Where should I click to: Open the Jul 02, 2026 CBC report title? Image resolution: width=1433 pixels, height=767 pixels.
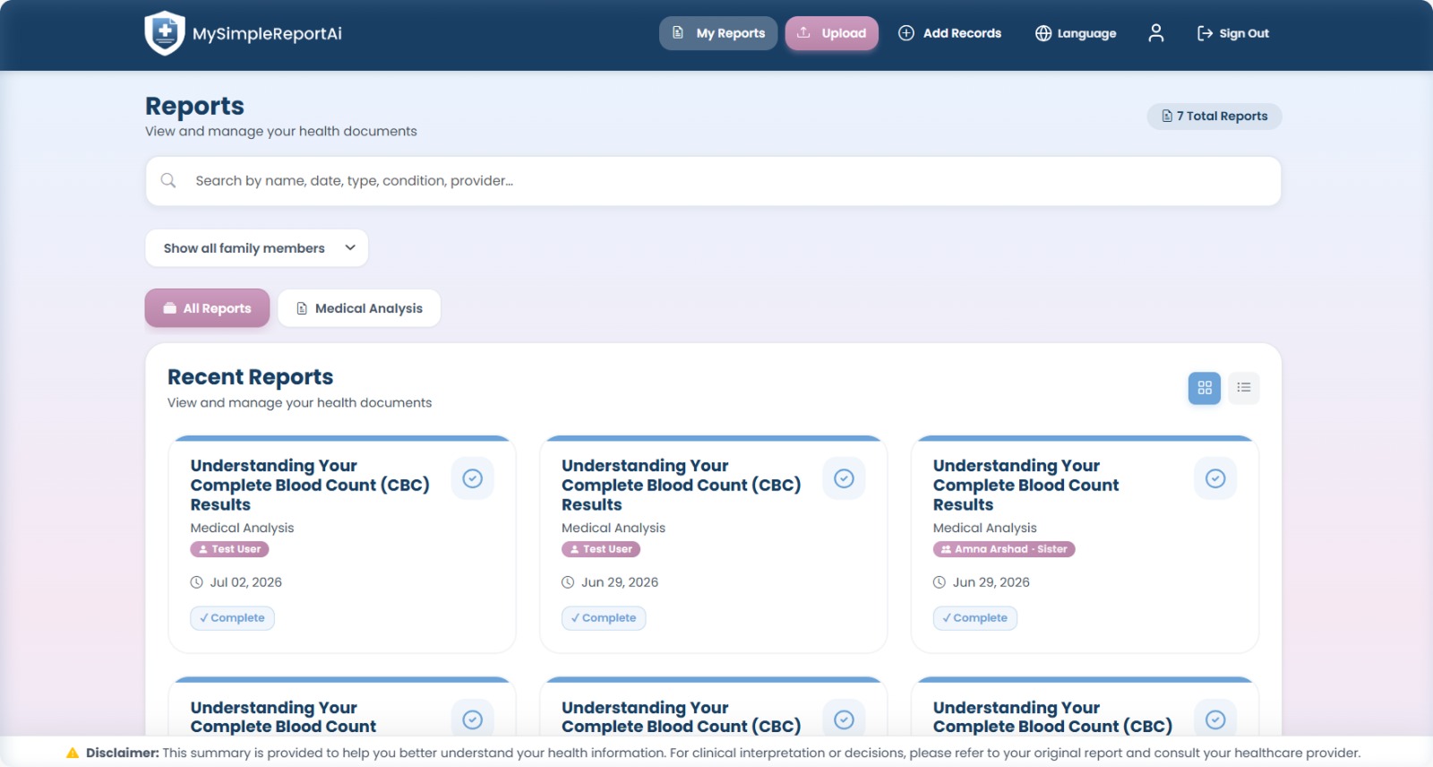click(310, 485)
